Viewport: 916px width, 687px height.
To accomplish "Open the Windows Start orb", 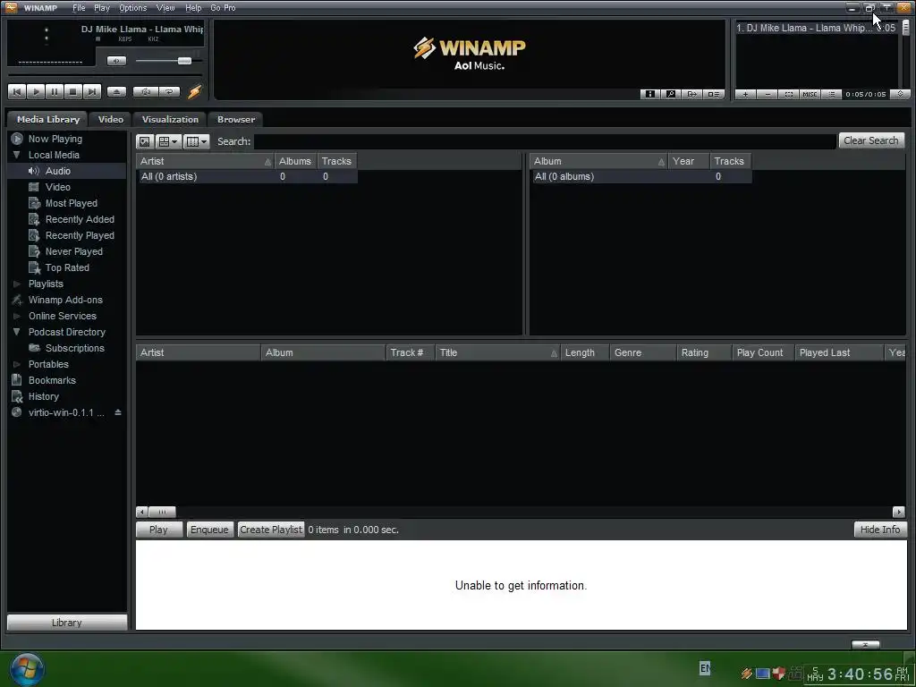I will pyautogui.click(x=27, y=669).
